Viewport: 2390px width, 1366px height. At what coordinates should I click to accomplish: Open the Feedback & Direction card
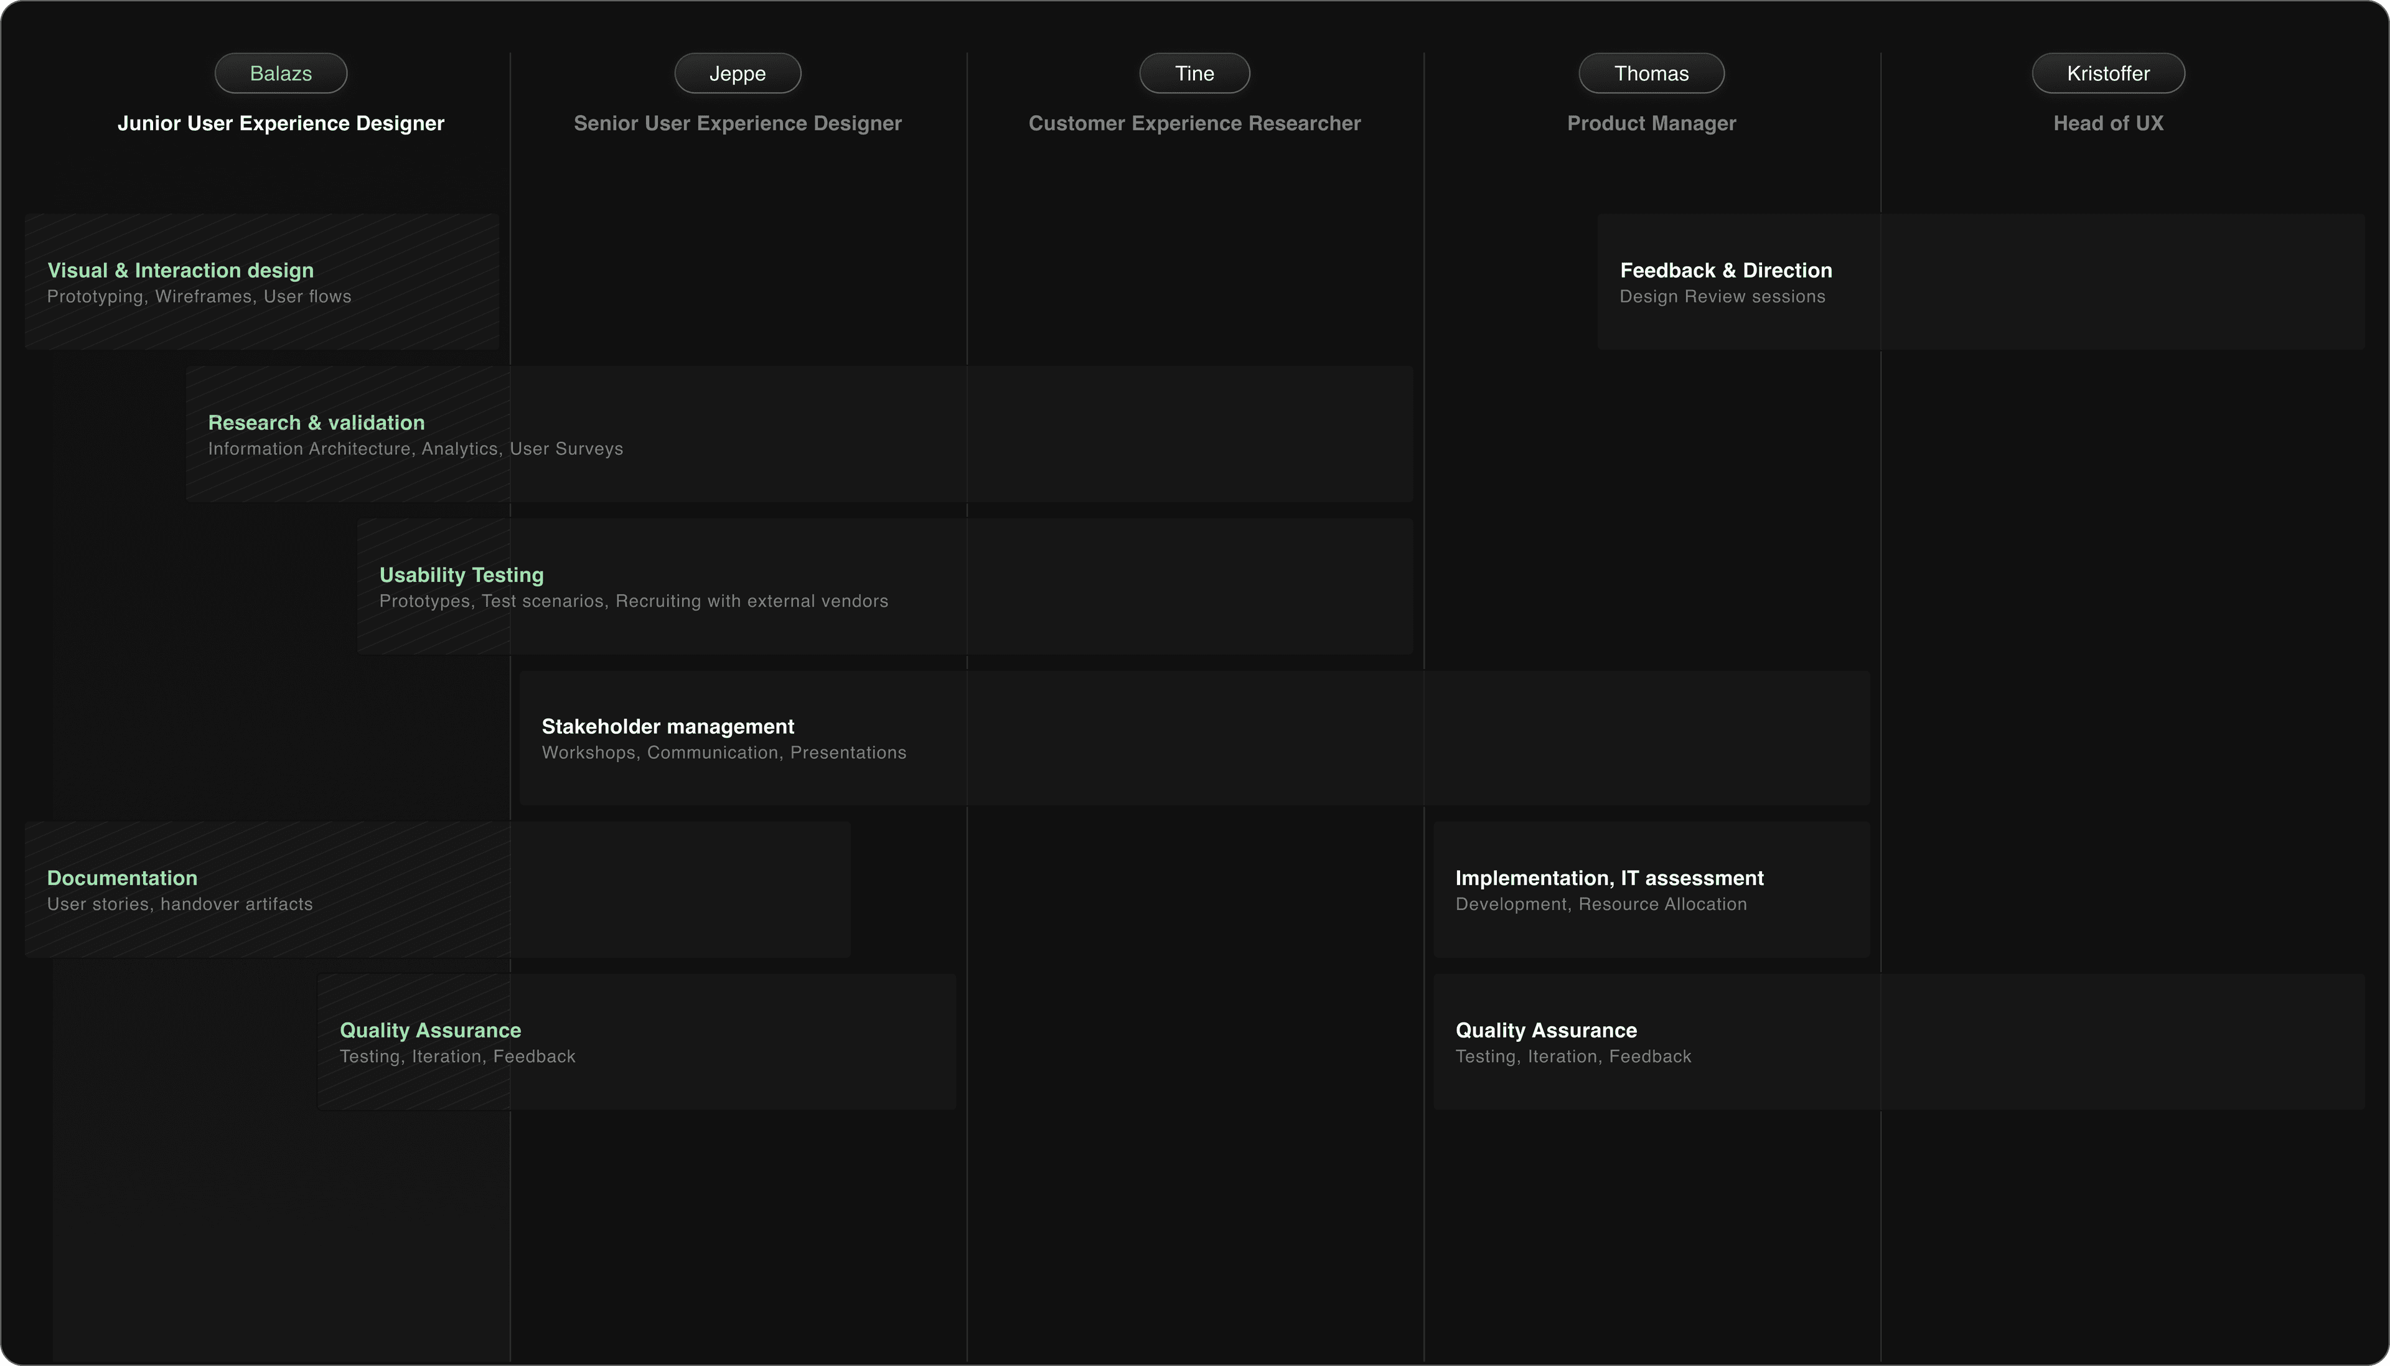[x=1980, y=281]
